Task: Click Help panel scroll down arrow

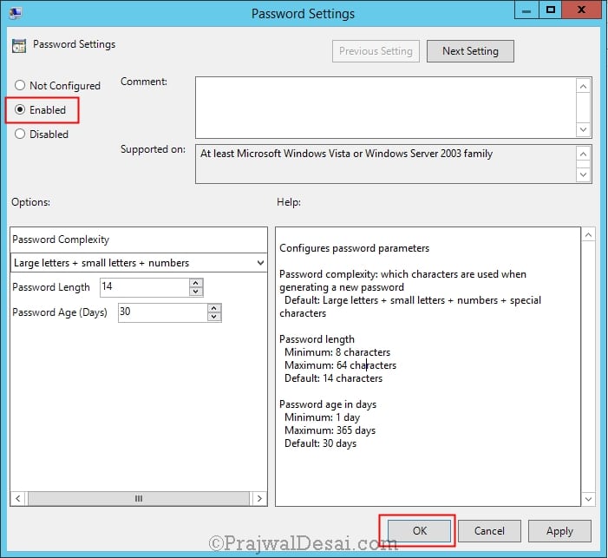Action: (588, 499)
